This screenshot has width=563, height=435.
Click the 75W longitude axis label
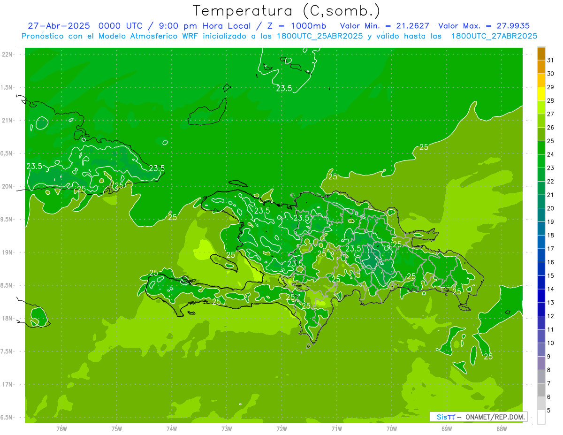[x=117, y=428]
